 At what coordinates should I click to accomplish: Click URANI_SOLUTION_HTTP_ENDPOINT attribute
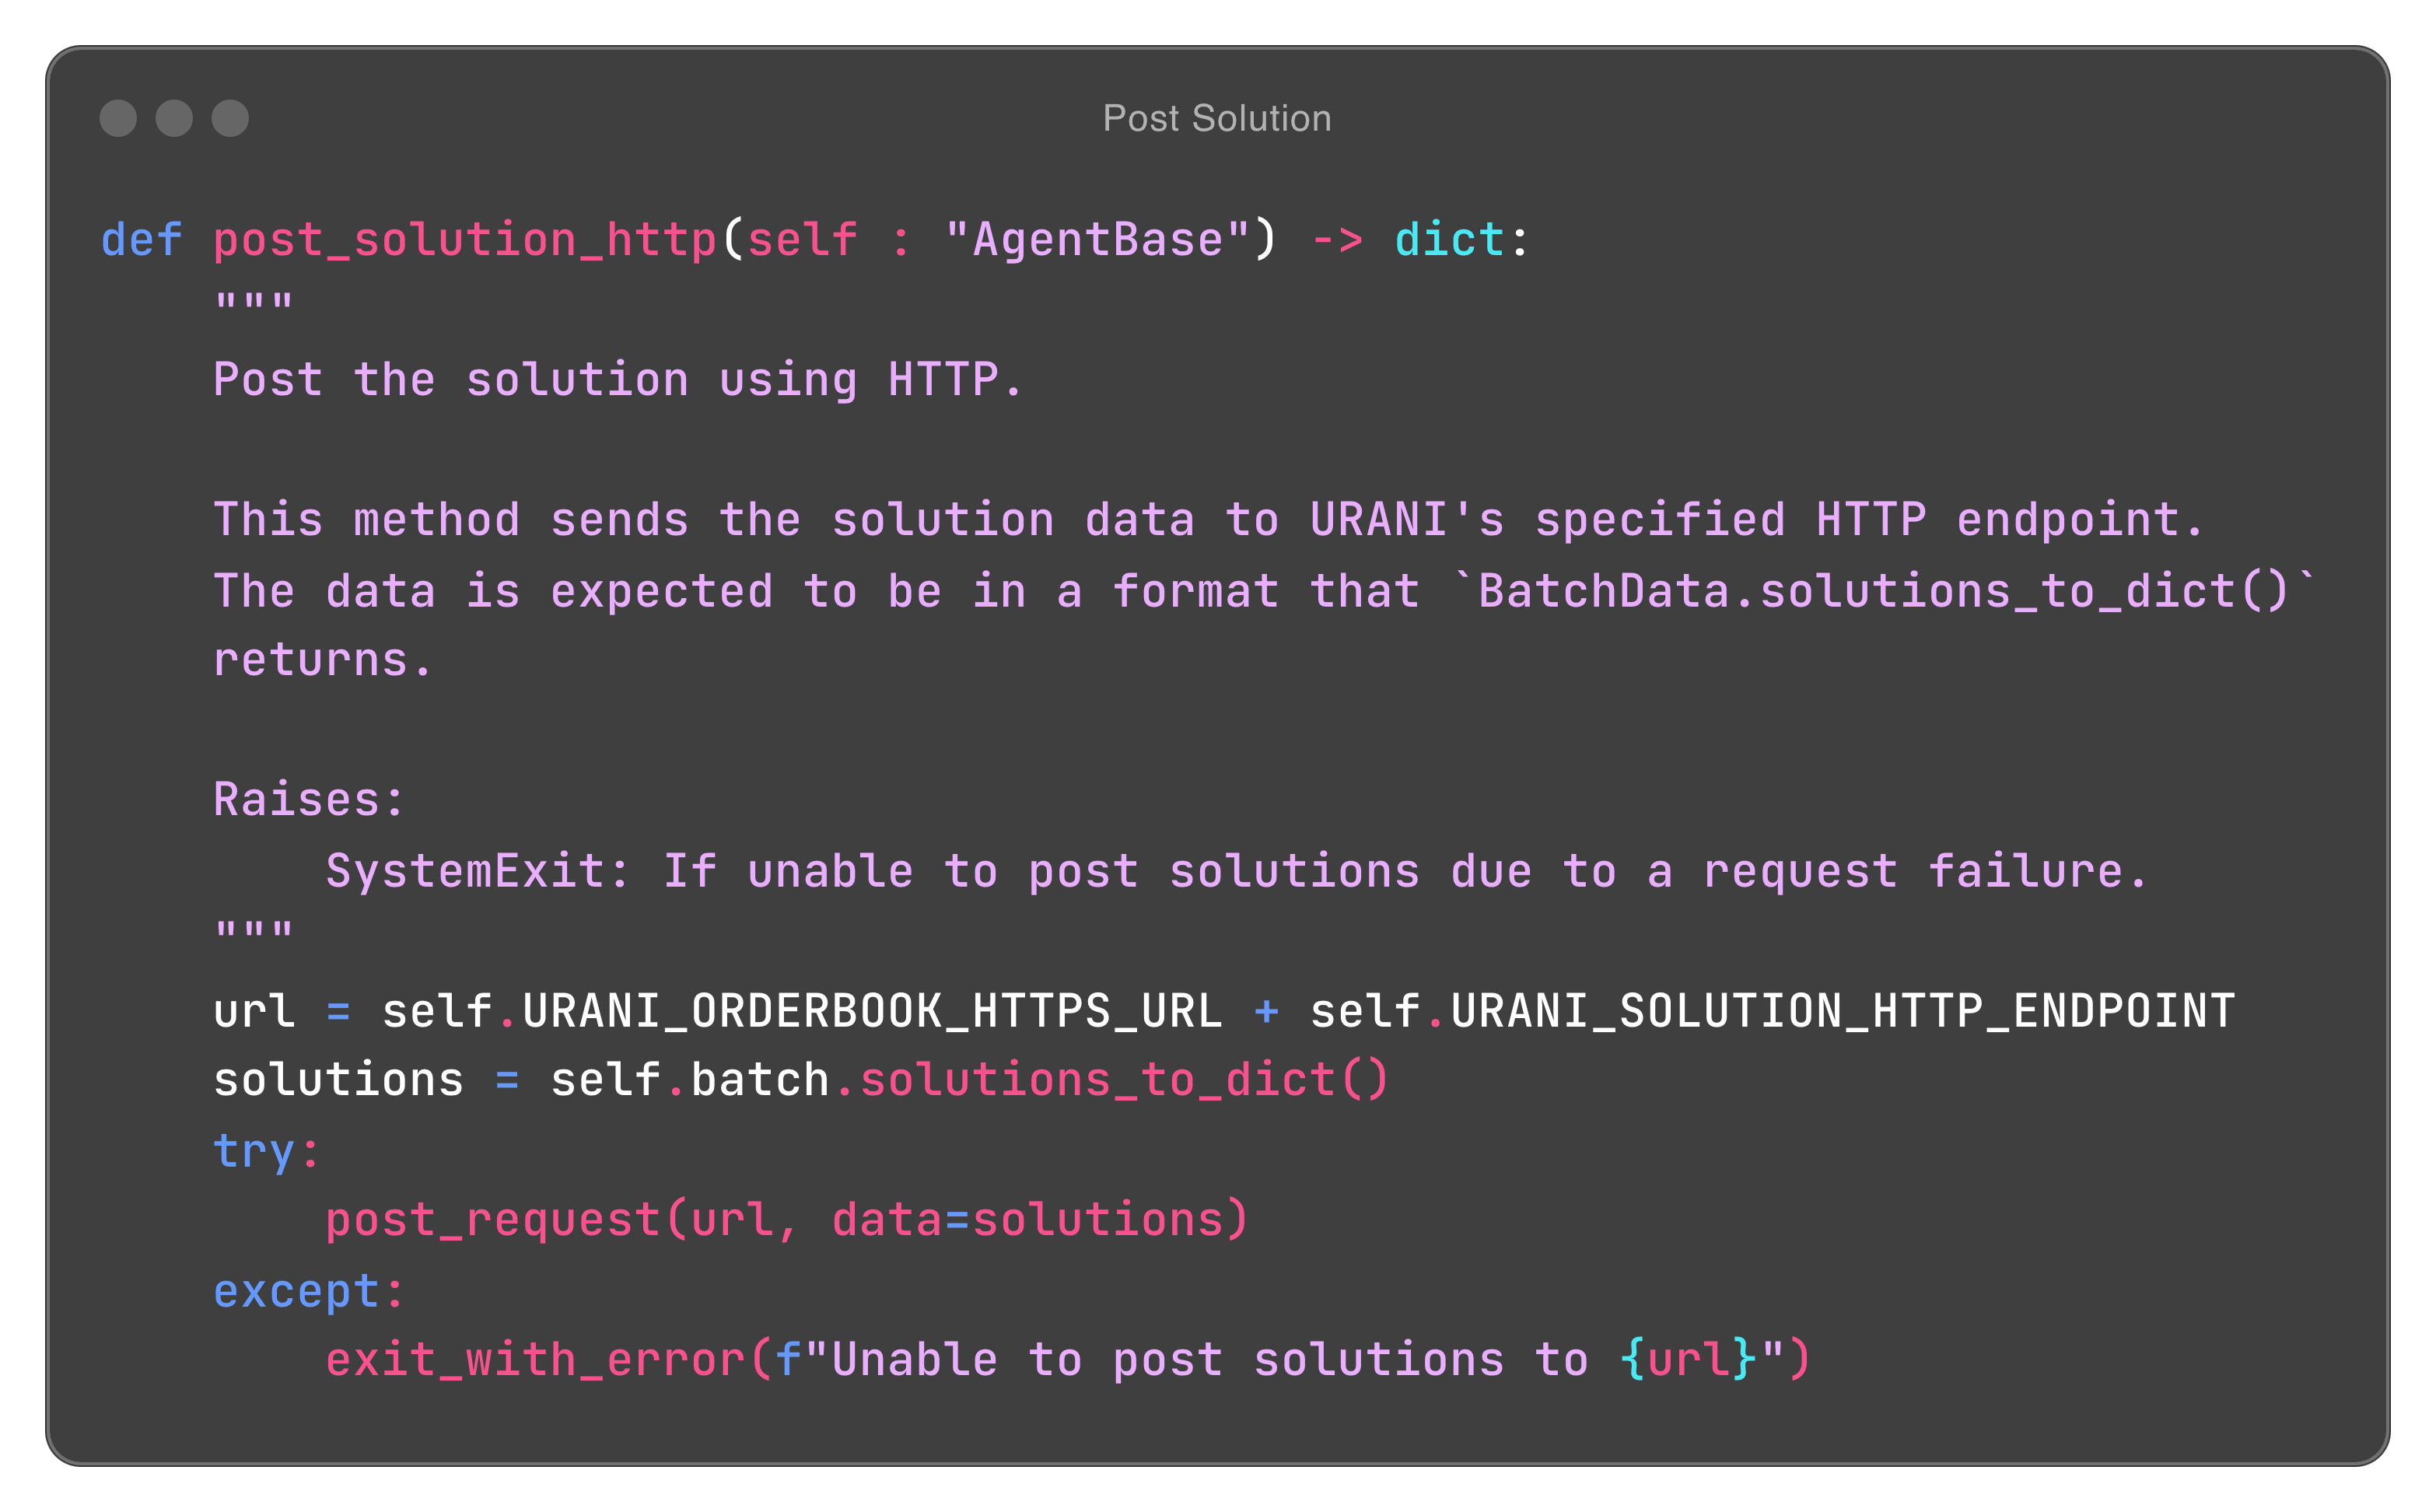coord(1842,1011)
